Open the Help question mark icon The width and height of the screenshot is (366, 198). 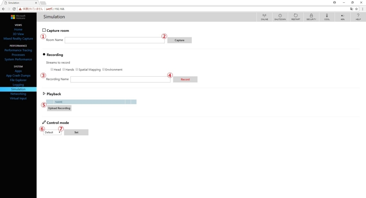pyautogui.click(x=358, y=17)
